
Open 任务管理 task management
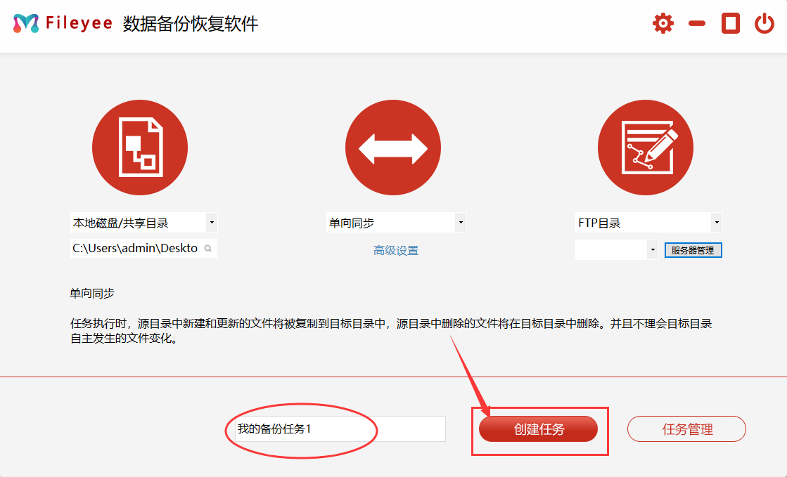686,429
